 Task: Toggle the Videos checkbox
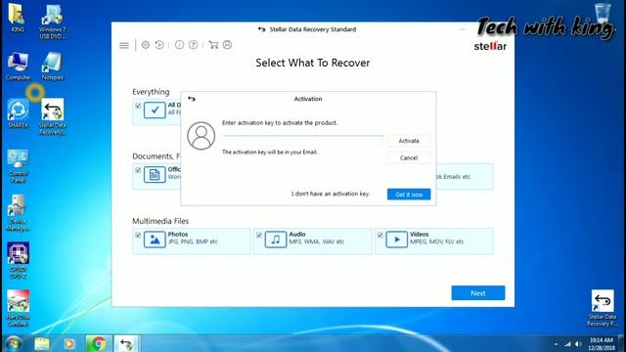click(380, 235)
